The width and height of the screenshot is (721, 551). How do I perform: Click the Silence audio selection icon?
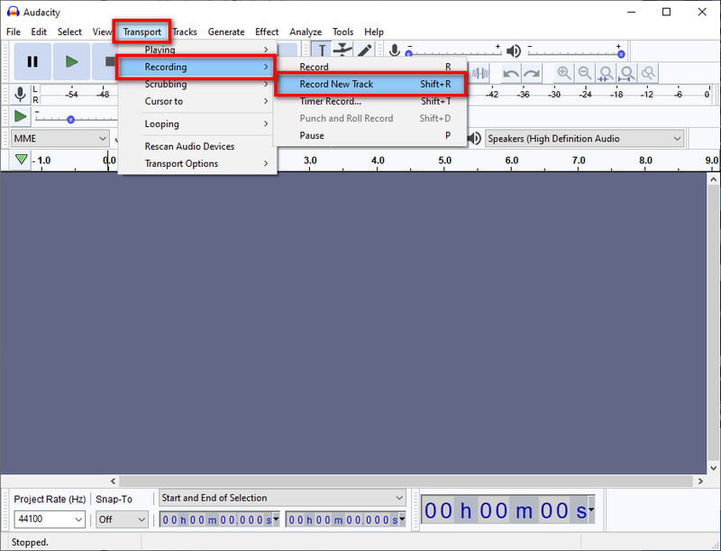coord(479,73)
